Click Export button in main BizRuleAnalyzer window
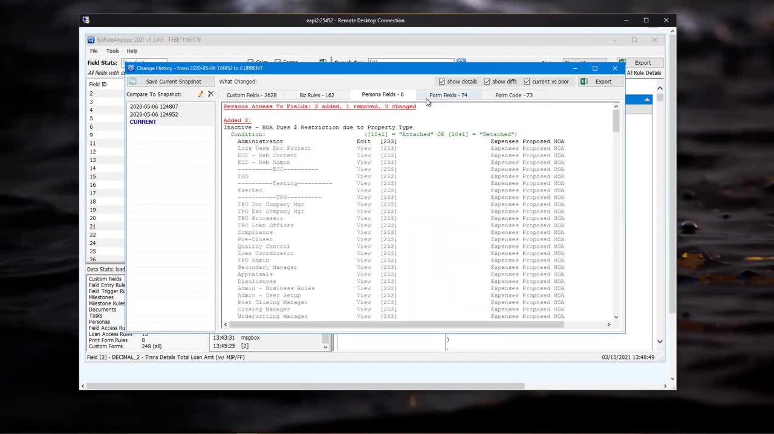 (x=640, y=62)
